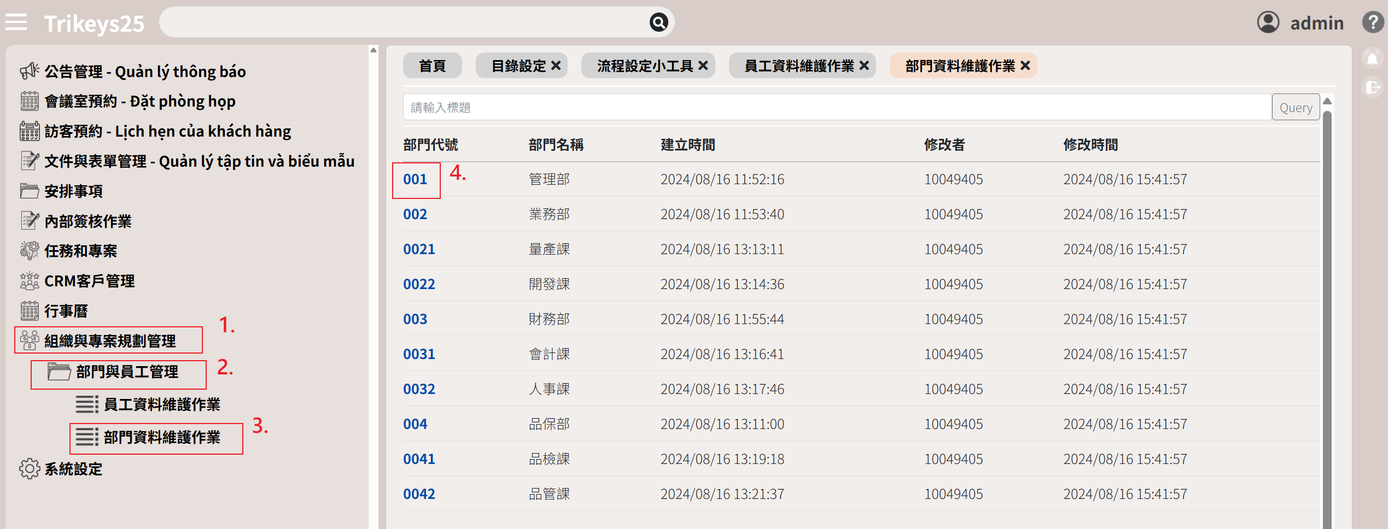Screen dimensions: 1388x529
Task: Click the 請輸入標題 search field
Action: [x=837, y=108]
